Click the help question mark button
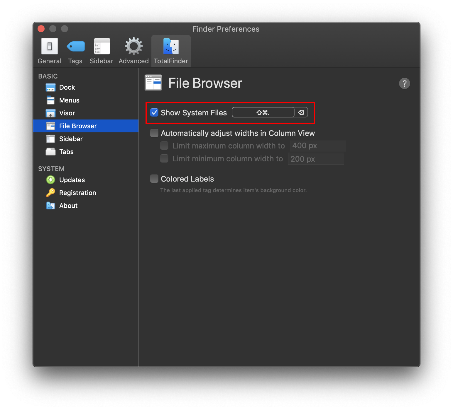The width and height of the screenshot is (453, 410). click(404, 83)
